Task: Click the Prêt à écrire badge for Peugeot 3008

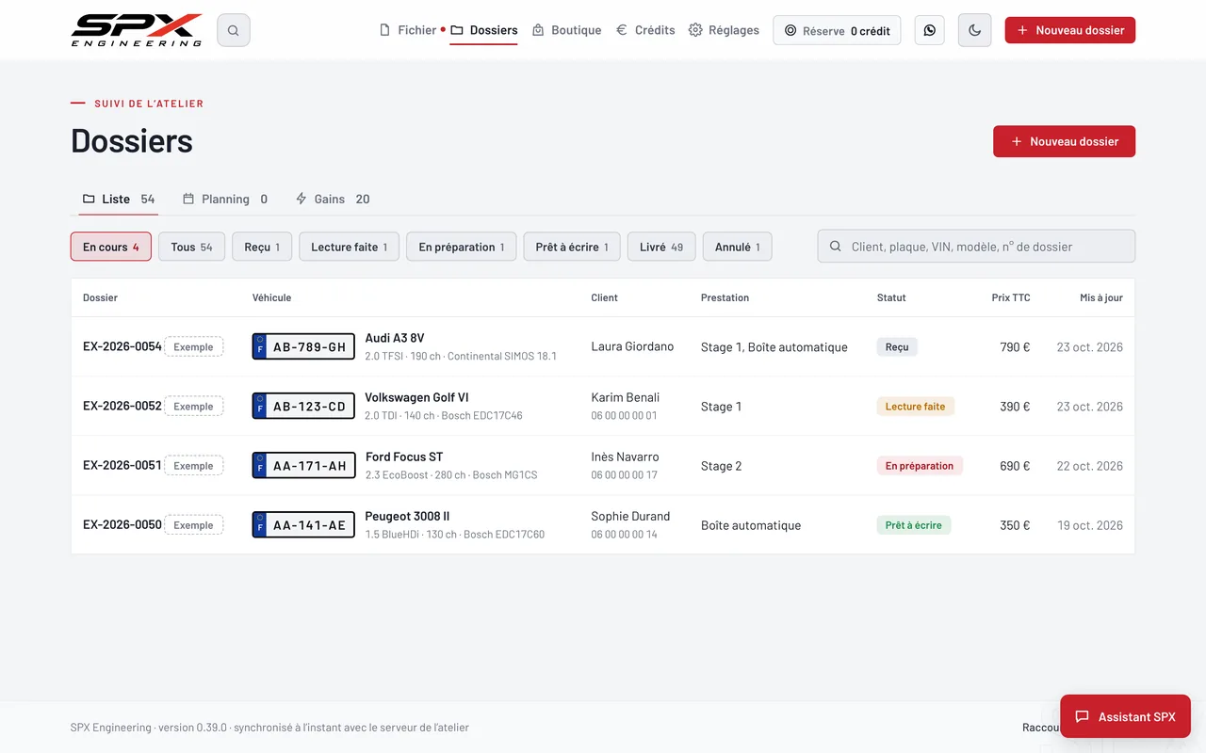Action: (x=914, y=524)
